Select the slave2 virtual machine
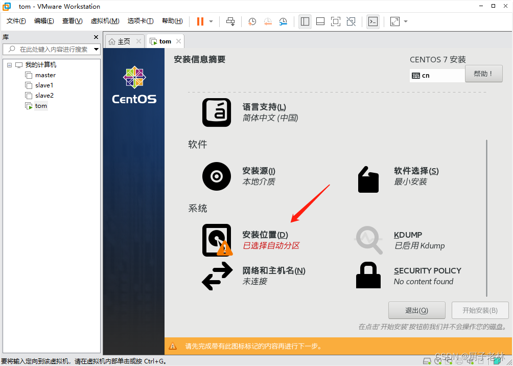 [44, 96]
